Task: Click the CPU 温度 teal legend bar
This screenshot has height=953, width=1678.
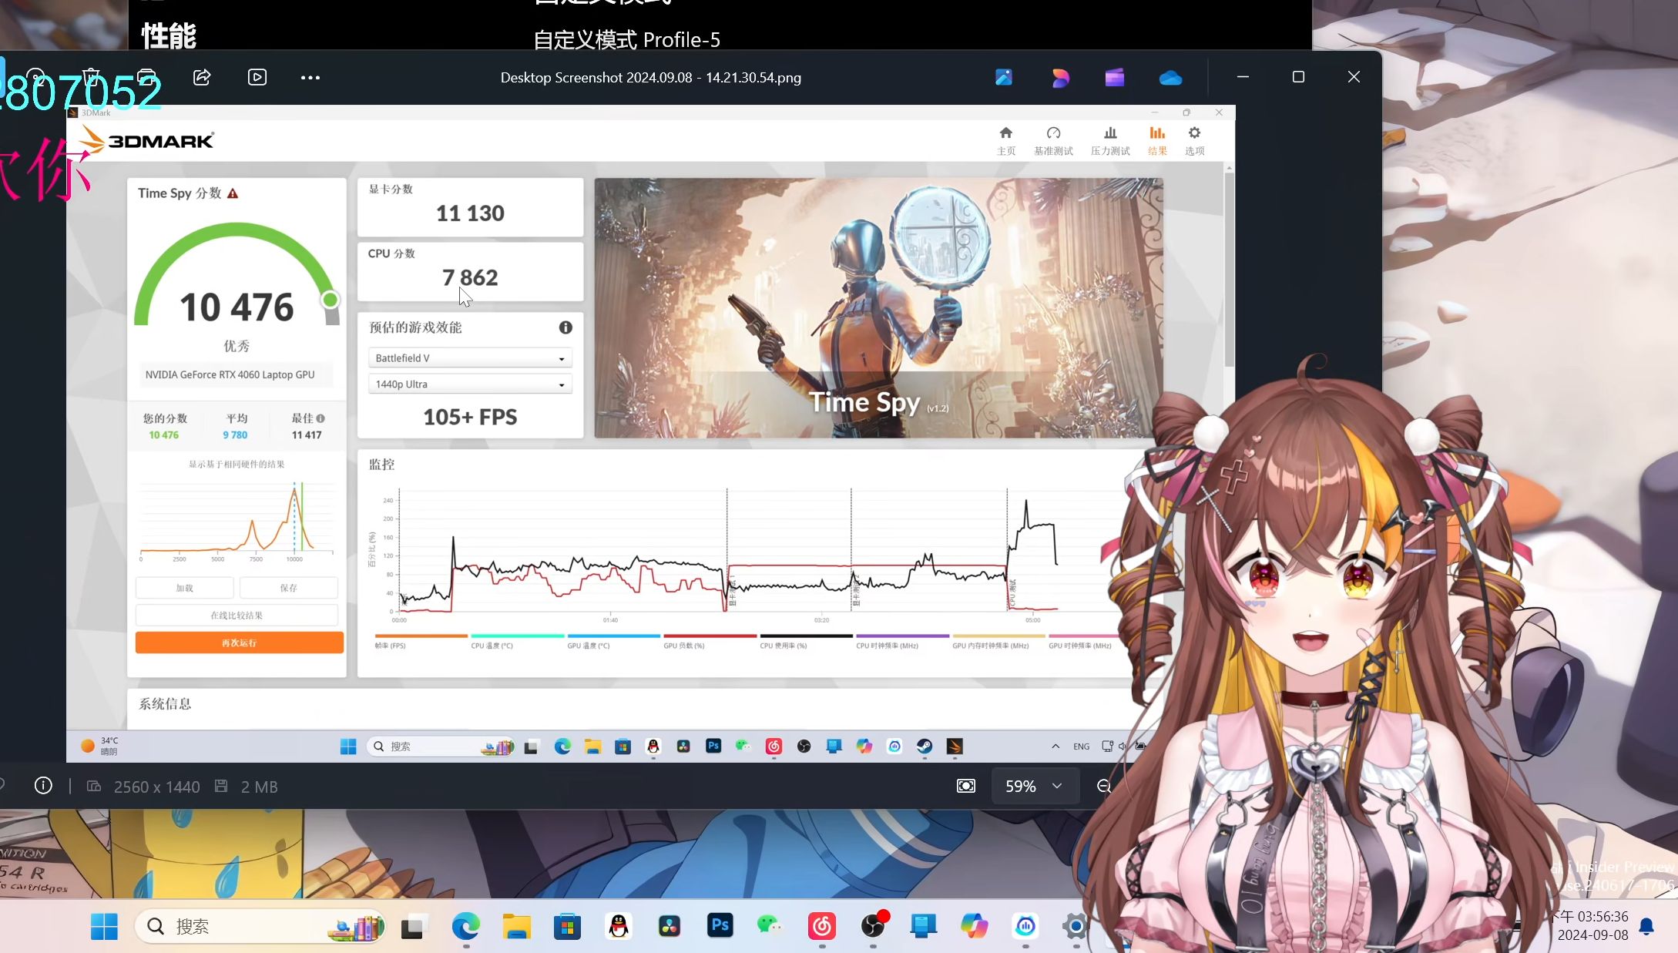Action: click(x=517, y=636)
